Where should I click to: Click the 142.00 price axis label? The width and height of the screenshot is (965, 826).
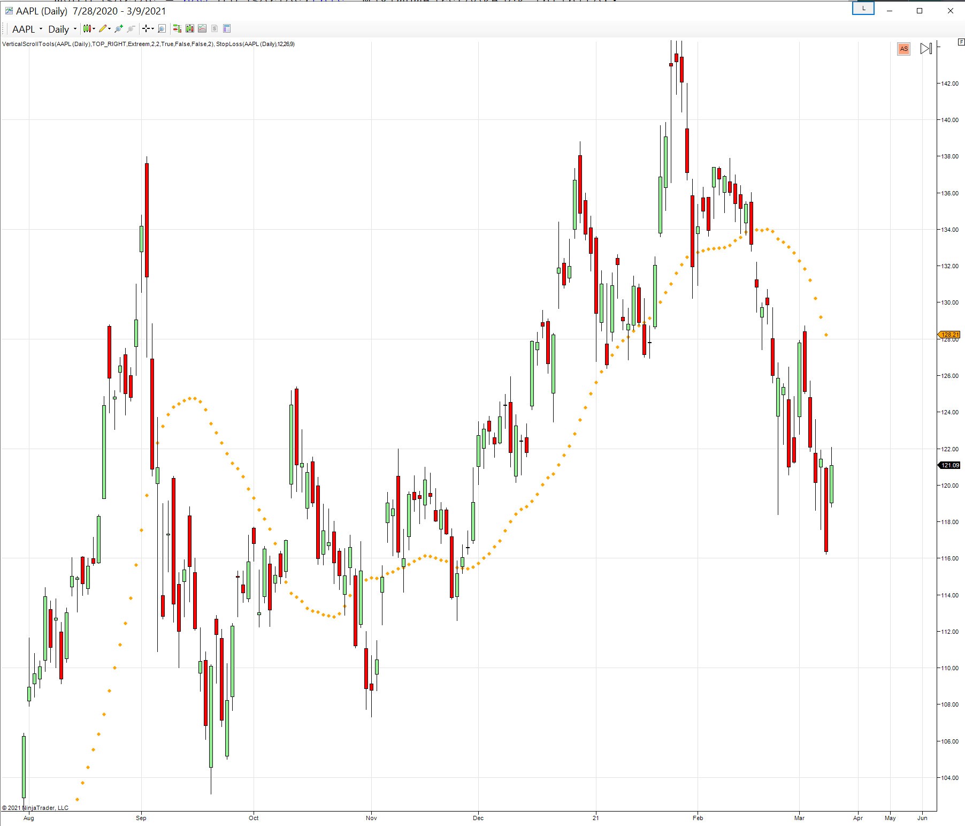pos(950,84)
